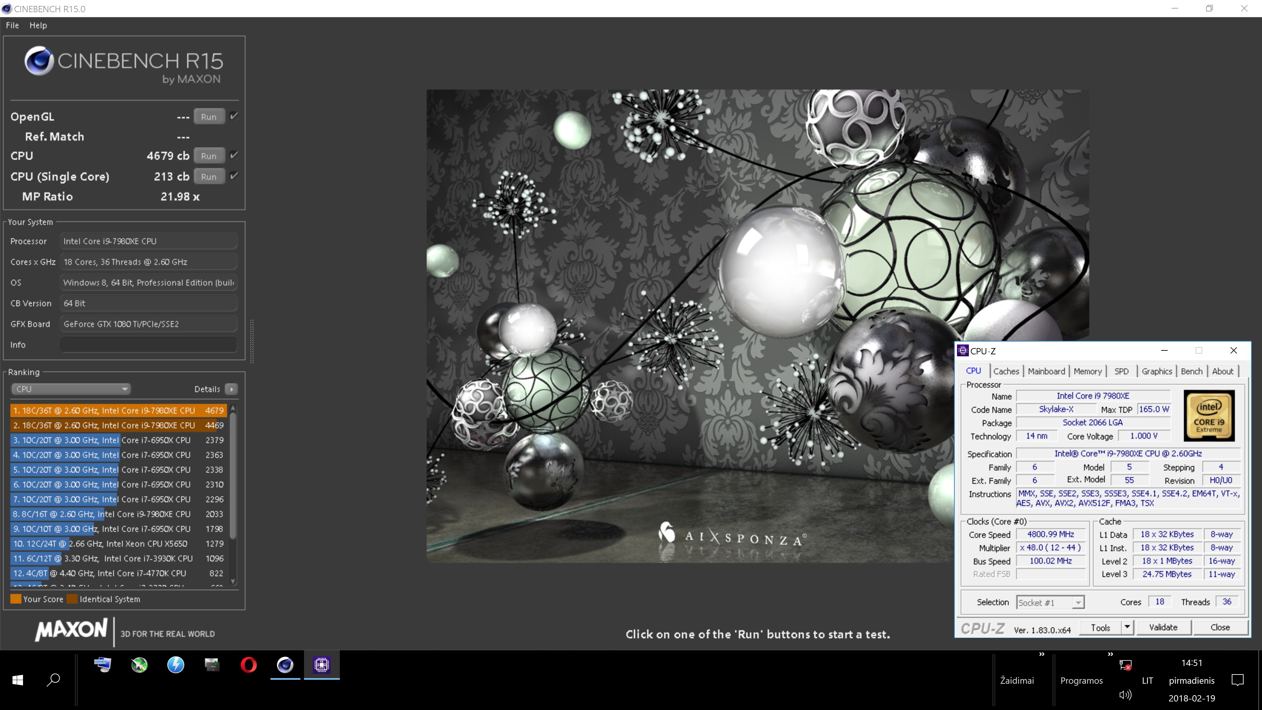This screenshot has height=710, width=1262.
Task: Open the blue lightning bolt taskbar app
Action: [x=175, y=665]
